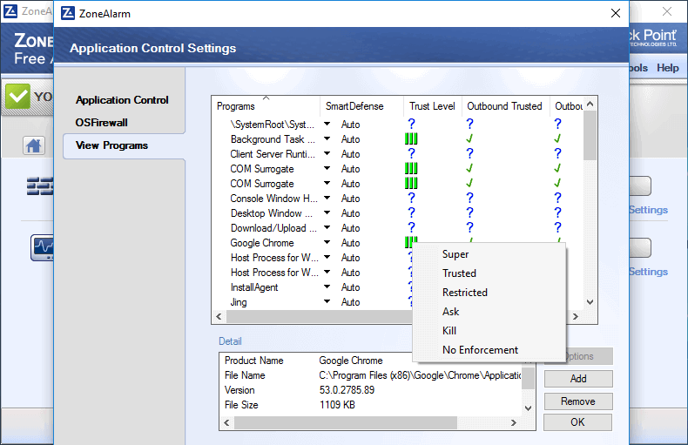Open SmartDefense dropdown for SystemRoot row
Screen dimensions: 688x445
coord(327,125)
